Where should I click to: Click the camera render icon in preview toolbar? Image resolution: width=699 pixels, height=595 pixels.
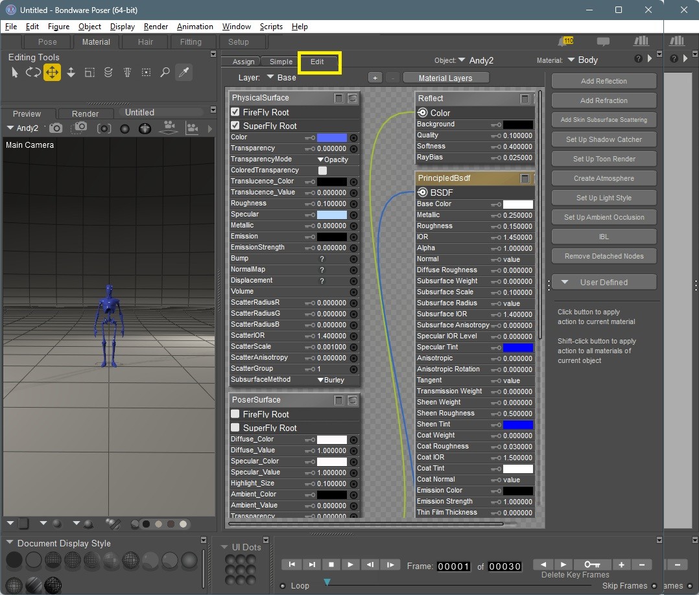(x=56, y=128)
